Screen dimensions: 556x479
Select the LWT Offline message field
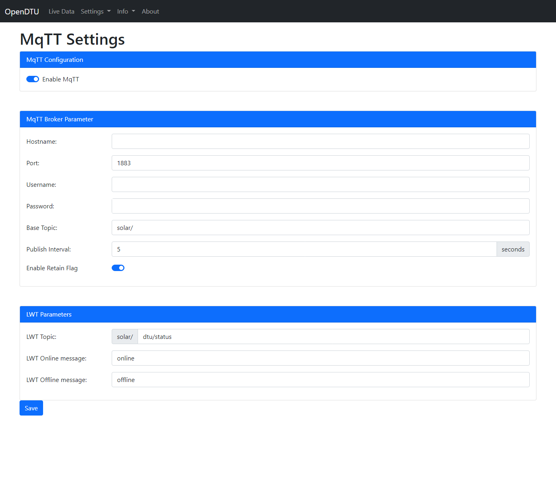(320, 380)
